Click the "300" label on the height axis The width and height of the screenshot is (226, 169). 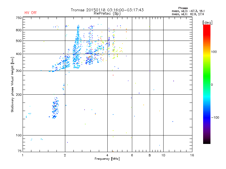[x=19, y=71]
